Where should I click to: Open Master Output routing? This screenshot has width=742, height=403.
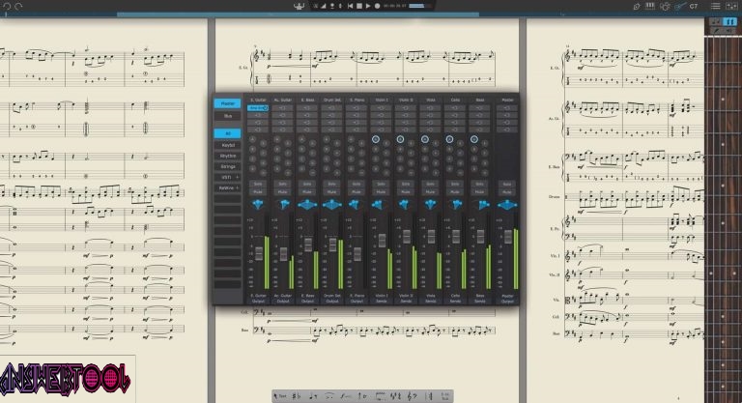(x=507, y=302)
